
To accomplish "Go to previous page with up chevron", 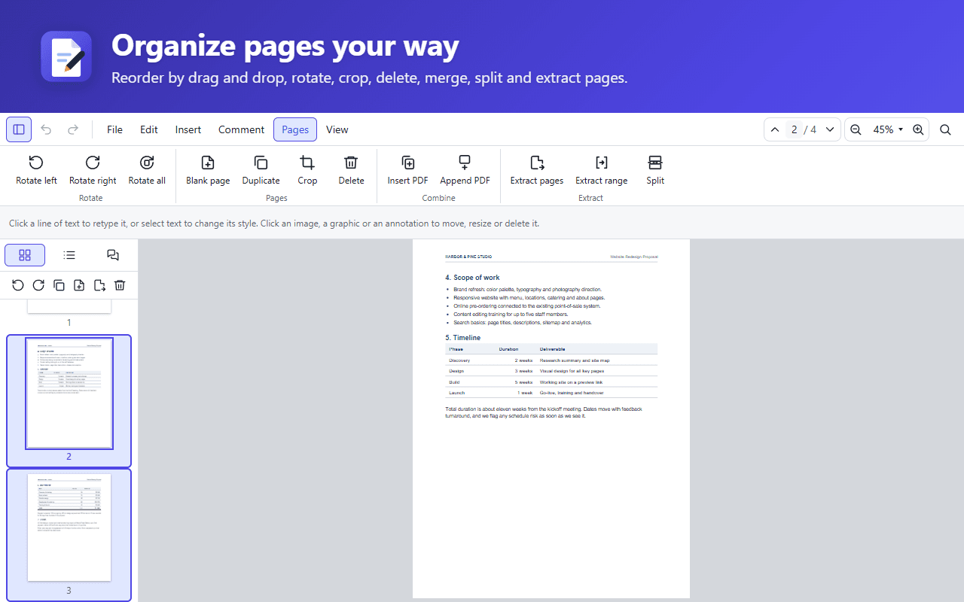I will pyautogui.click(x=775, y=129).
